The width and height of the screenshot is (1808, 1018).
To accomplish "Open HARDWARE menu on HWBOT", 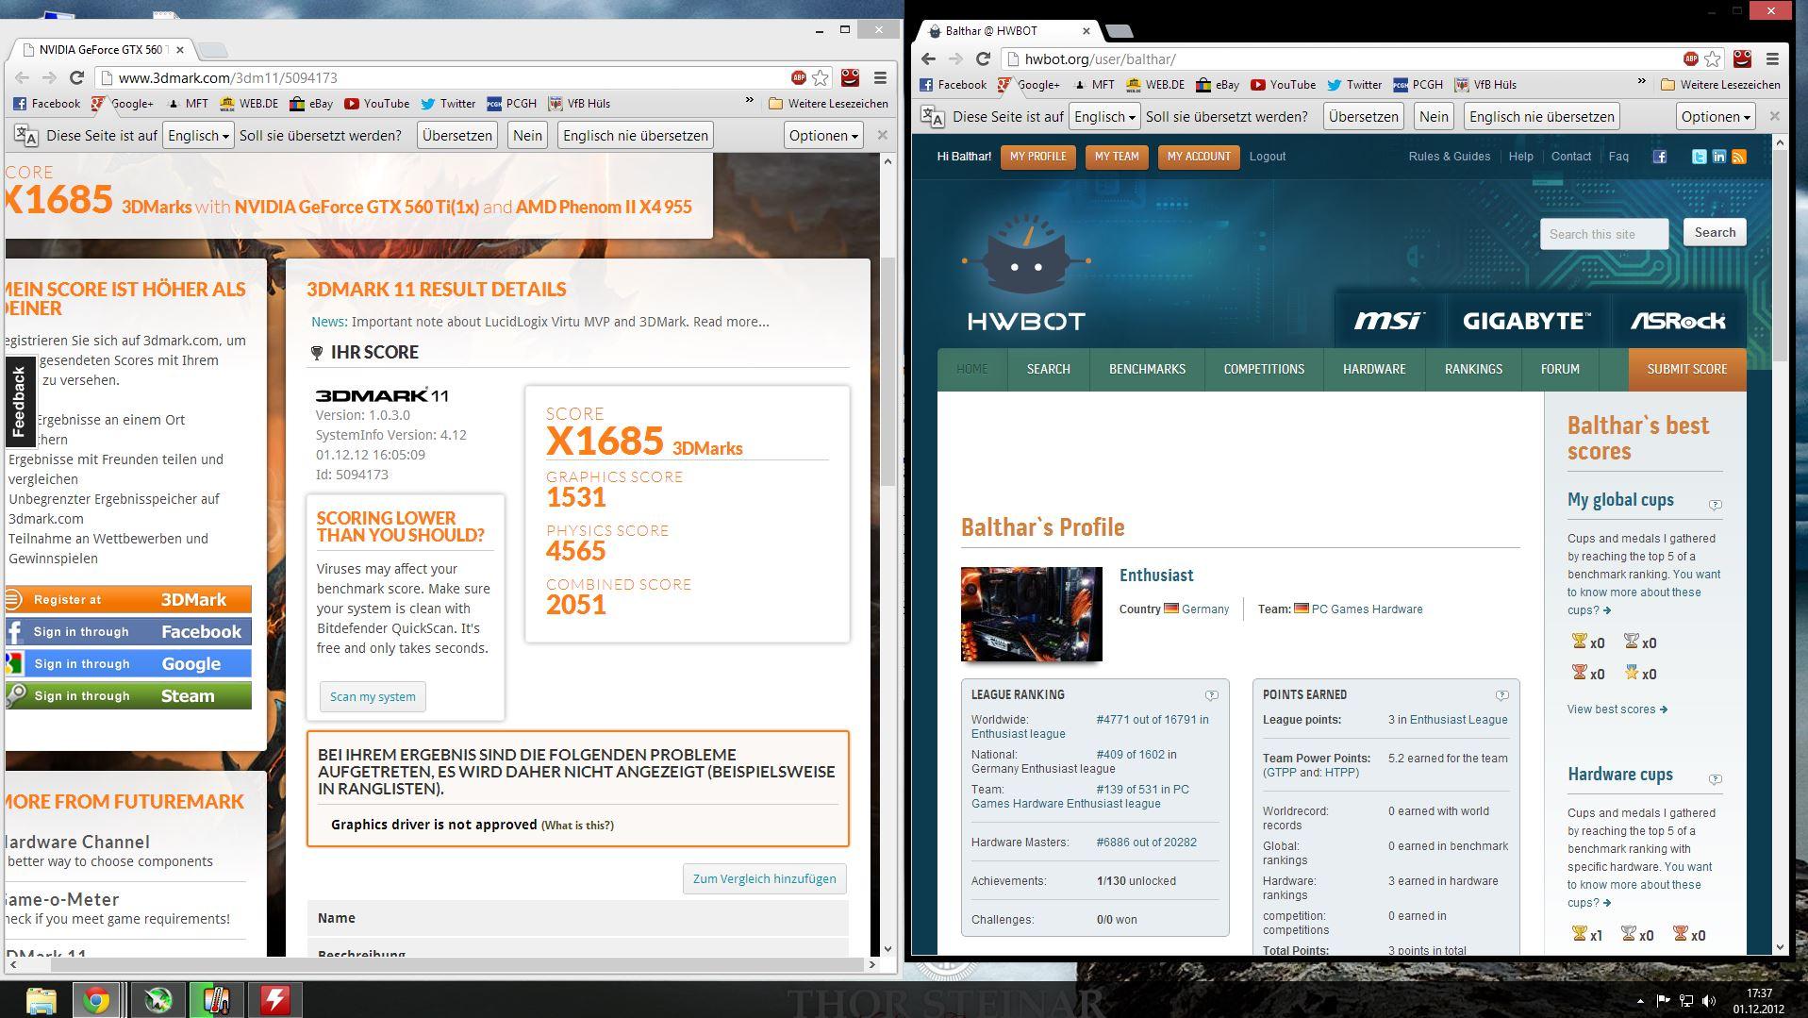I will [1374, 369].
